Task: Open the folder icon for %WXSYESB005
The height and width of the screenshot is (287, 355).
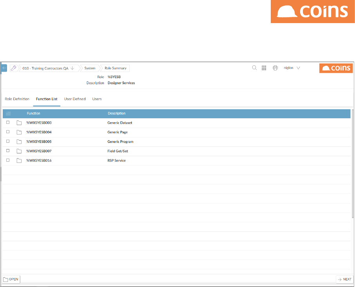Action: (19, 142)
